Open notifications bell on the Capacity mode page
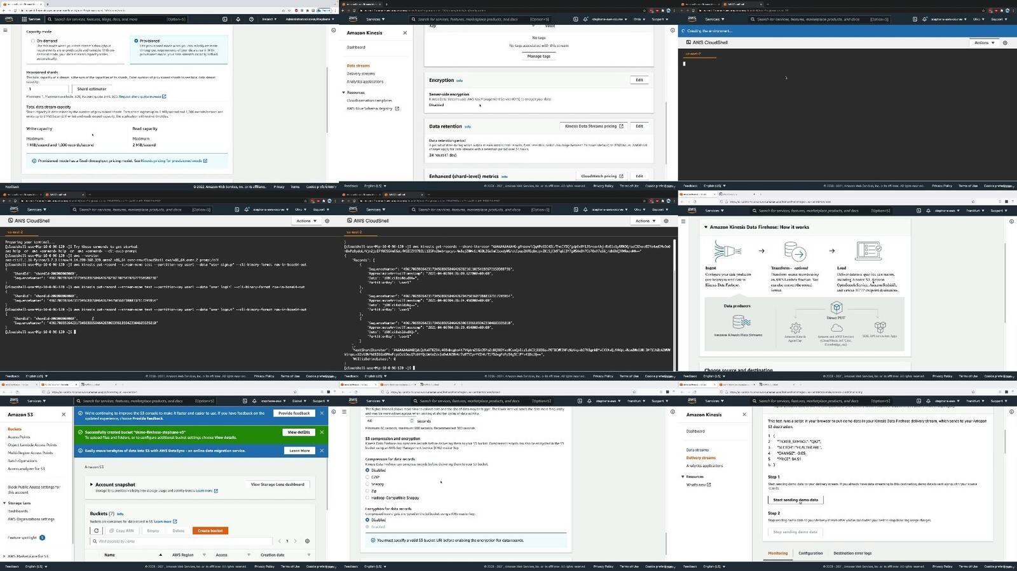The width and height of the screenshot is (1017, 571). pyautogui.click(x=238, y=19)
